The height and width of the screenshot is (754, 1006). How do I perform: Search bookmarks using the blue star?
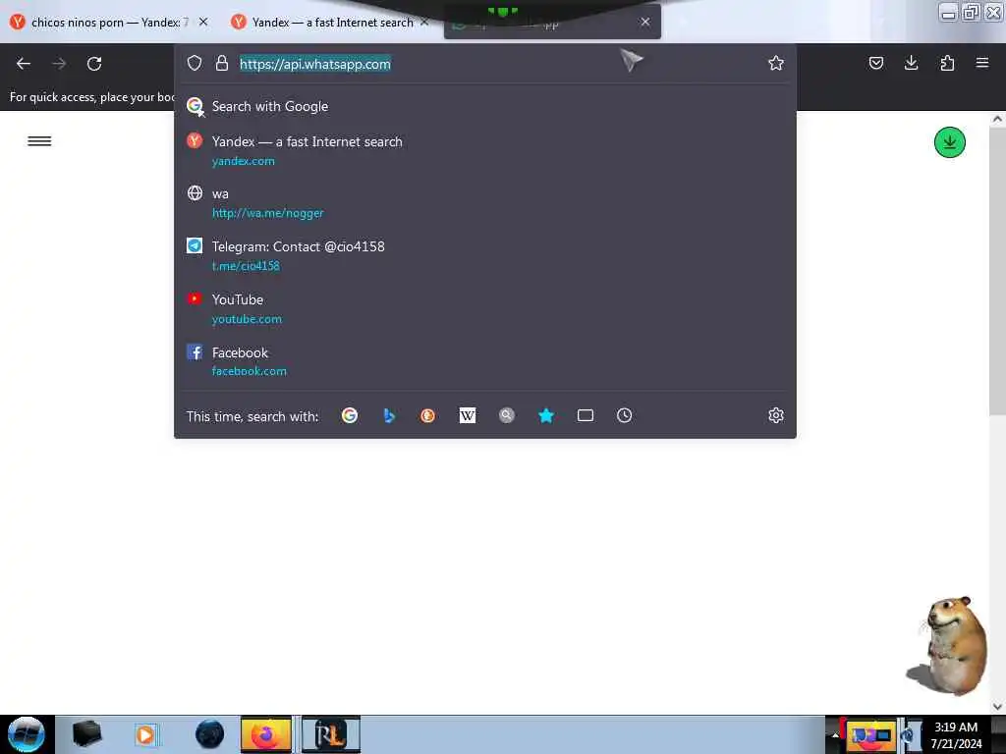tap(546, 415)
